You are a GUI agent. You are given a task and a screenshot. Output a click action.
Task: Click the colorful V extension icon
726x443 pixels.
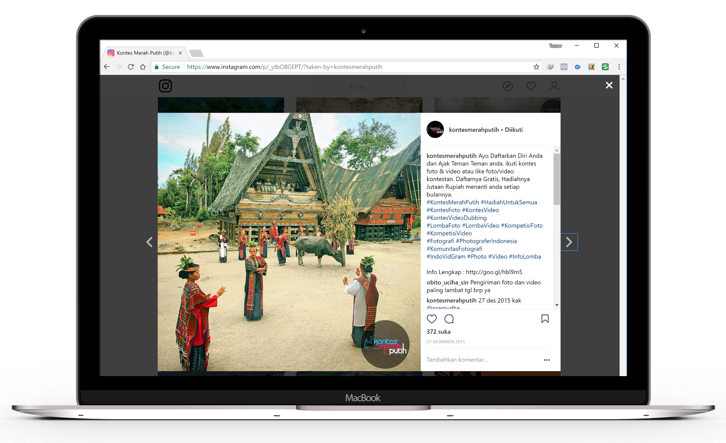coord(591,67)
